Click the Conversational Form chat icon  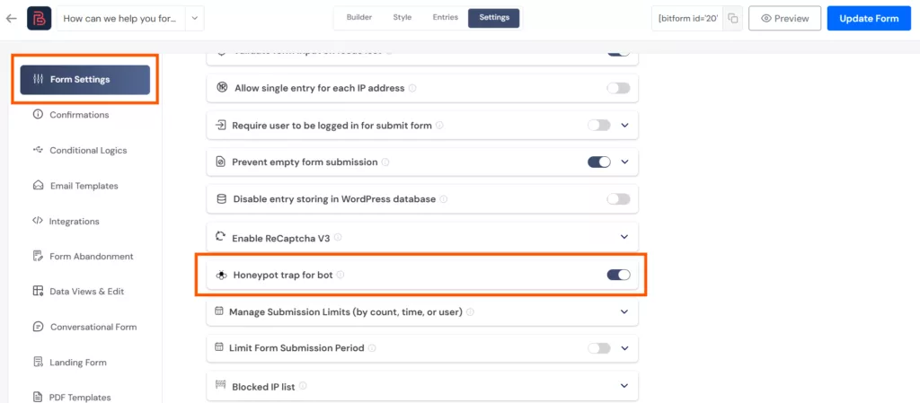(38, 327)
